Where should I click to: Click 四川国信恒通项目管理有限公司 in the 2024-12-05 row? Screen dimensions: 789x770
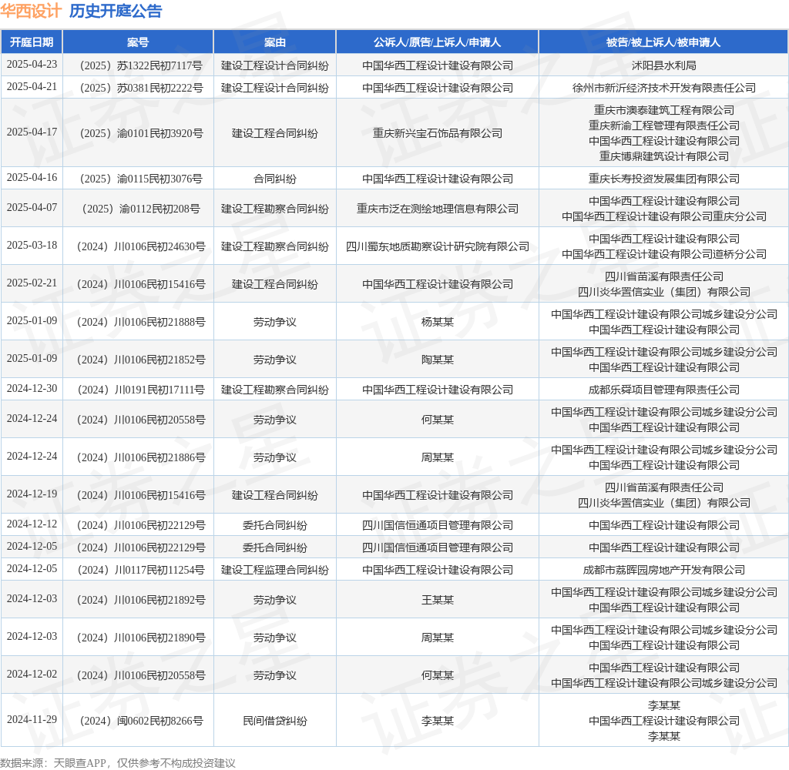pyautogui.click(x=438, y=547)
